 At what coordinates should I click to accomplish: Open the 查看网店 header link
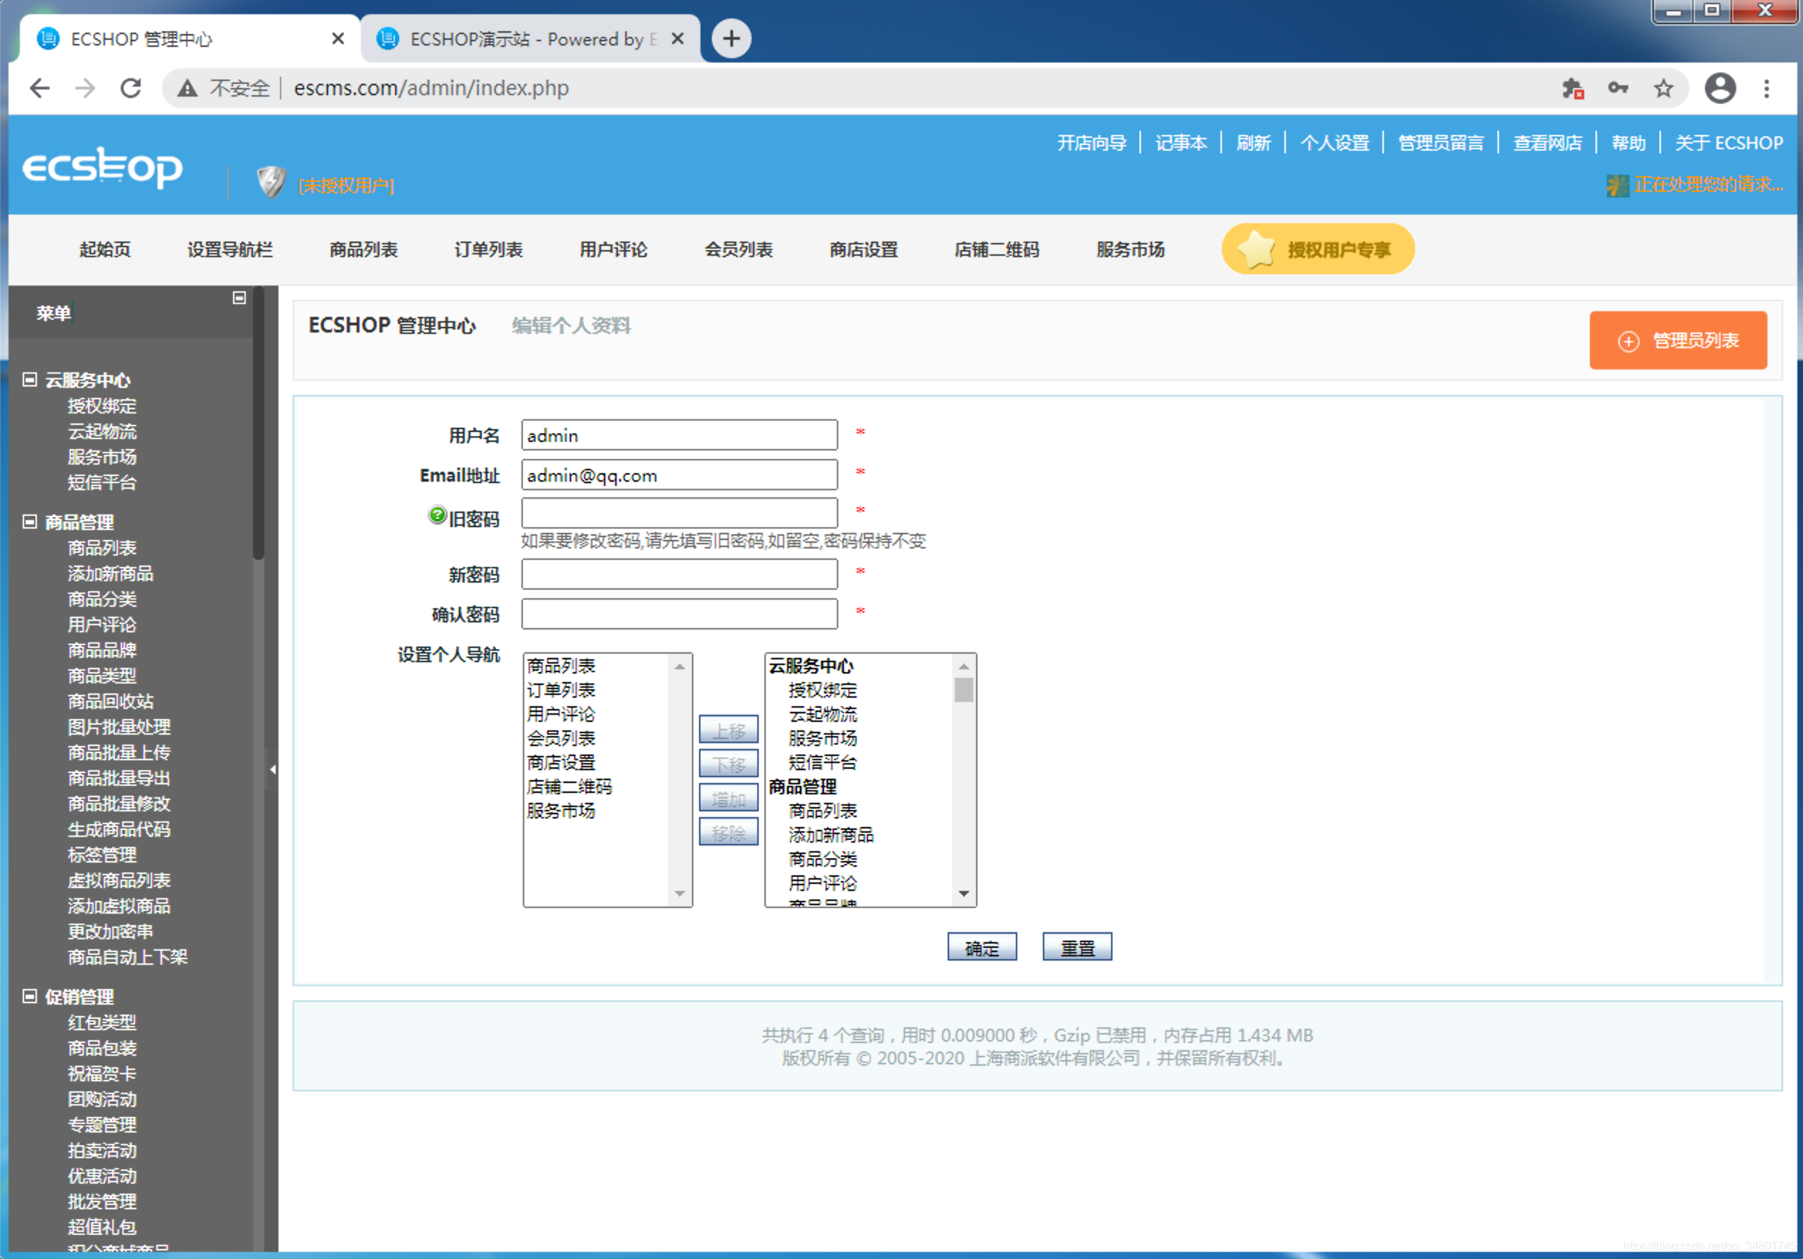pos(1548,143)
